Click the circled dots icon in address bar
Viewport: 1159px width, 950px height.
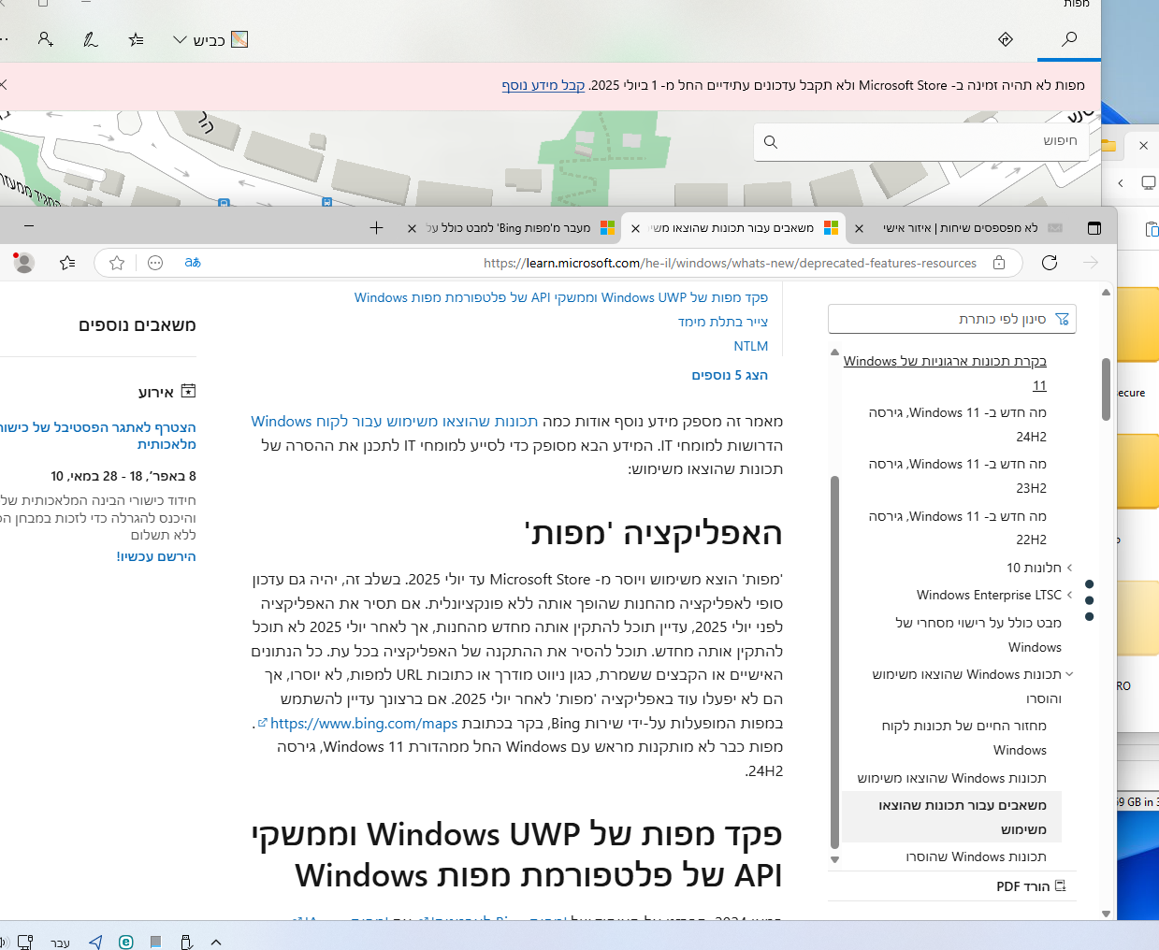point(155,263)
